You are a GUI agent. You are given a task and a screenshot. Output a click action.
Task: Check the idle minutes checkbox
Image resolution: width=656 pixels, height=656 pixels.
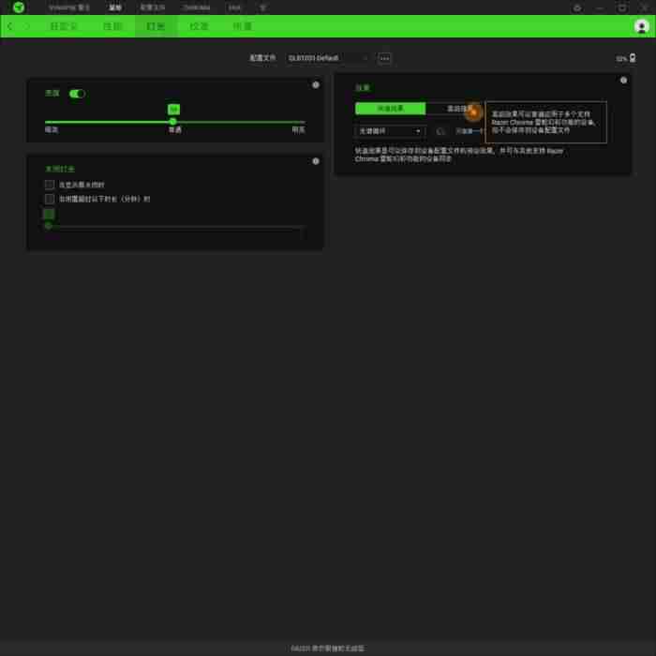(50, 199)
